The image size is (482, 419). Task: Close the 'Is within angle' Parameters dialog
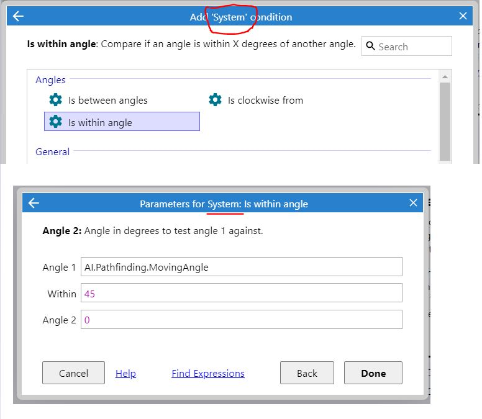(414, 203)
